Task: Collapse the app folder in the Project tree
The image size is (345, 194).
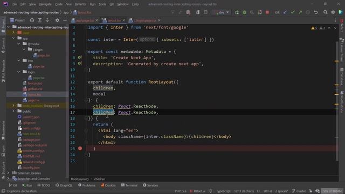Action: pos(13,38)
